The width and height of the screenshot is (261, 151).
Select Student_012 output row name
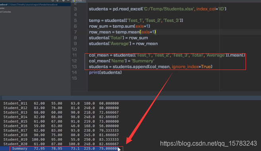coord(15,108)
